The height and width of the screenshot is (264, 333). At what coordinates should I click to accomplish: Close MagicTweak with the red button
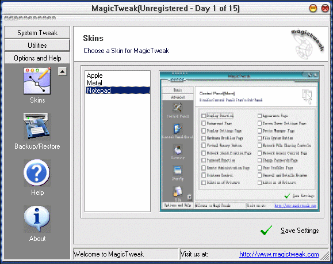[325, 8]
